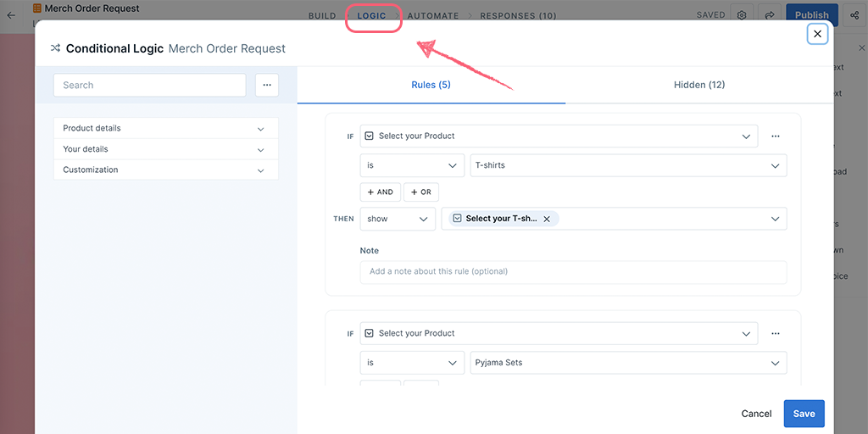The image size is (868, 434).
Task: Open options menu for Pyjama Sets rule
Action: click(775, 334)
